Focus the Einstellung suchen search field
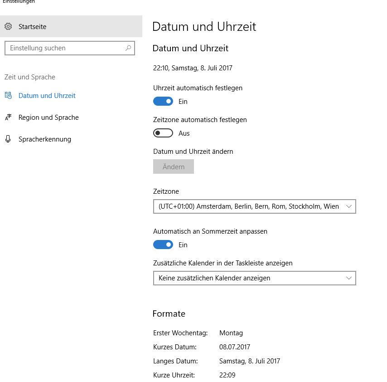 click(x=70, y=48)
